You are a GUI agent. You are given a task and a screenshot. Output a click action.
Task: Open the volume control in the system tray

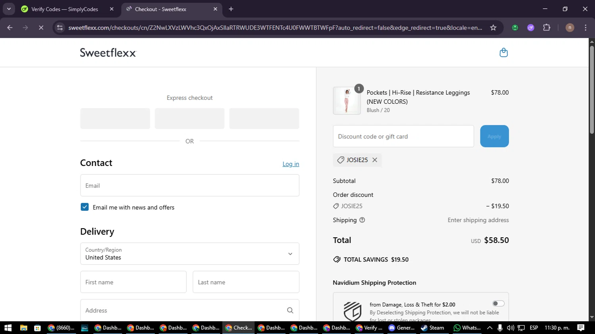510,328
